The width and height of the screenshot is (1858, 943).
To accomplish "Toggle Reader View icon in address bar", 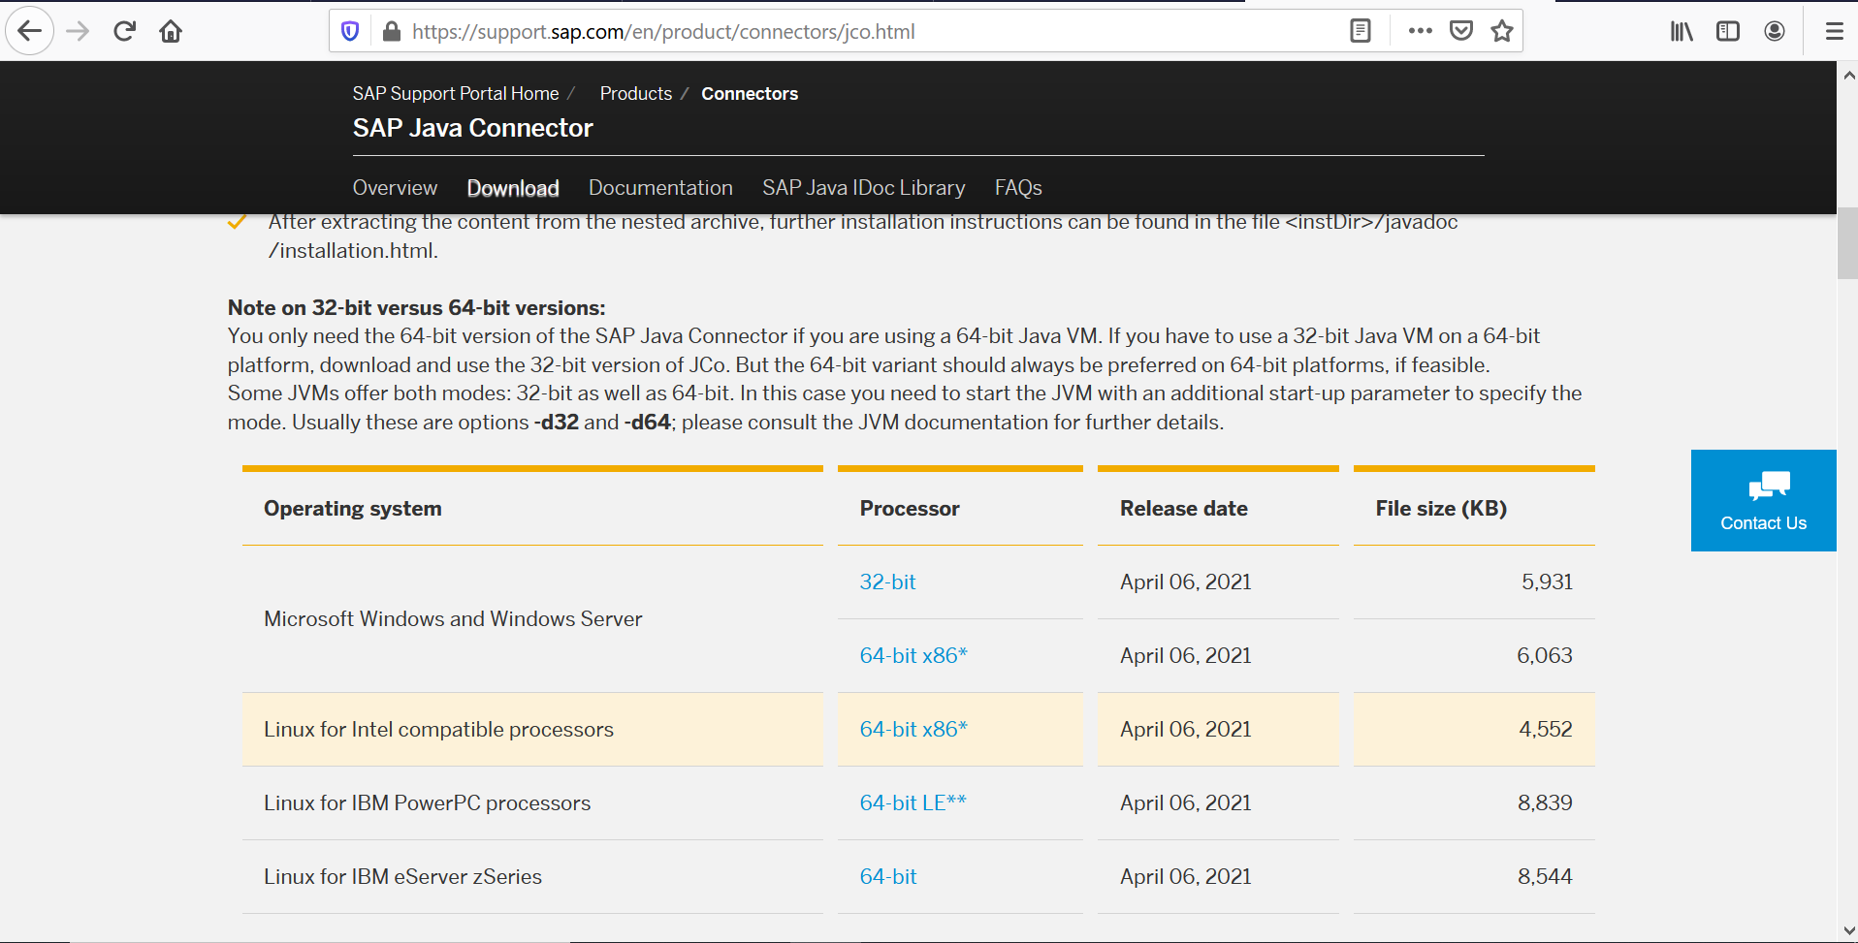I will tap(1361, 31).
